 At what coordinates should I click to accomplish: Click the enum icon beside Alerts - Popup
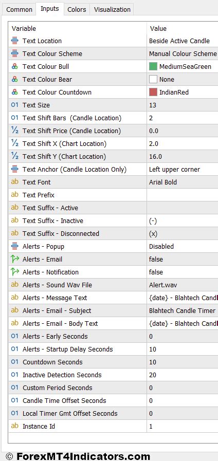point(15,246)
